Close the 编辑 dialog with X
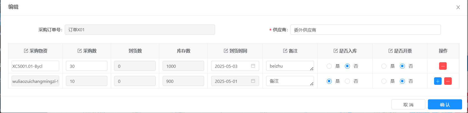 pos(458,7)
